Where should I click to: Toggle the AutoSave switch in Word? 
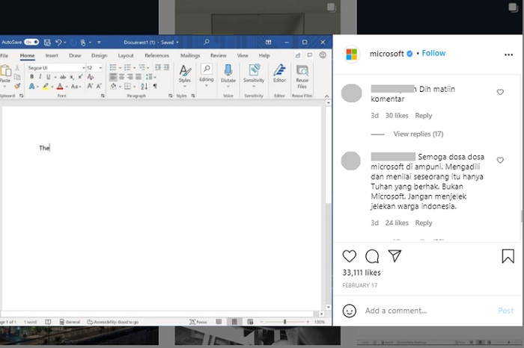click(31, 43)
